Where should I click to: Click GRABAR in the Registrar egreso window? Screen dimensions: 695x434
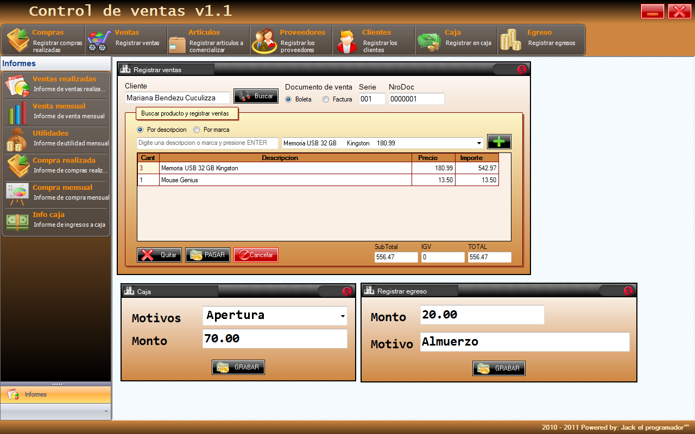(498, 368)
